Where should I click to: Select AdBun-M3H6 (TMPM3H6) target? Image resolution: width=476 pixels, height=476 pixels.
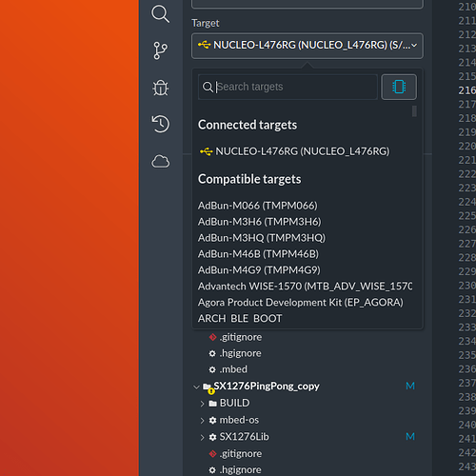[x=260, y=222]
